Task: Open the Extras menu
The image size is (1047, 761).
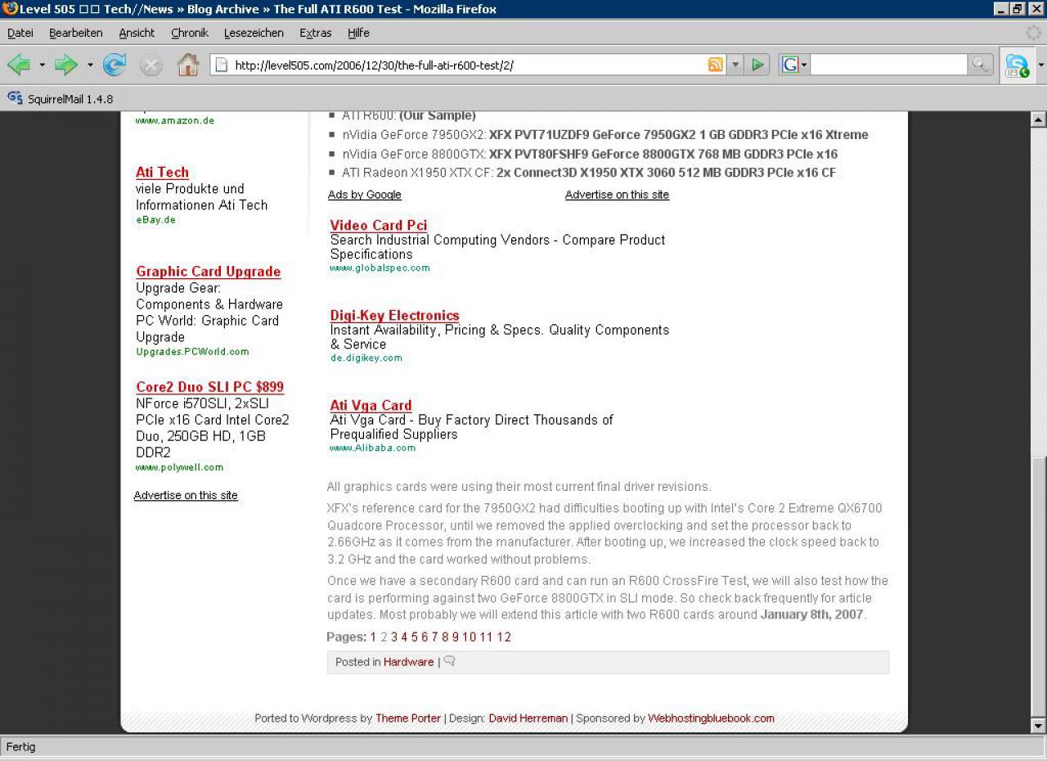Action: pyautogui.click(x=316, y=33)
